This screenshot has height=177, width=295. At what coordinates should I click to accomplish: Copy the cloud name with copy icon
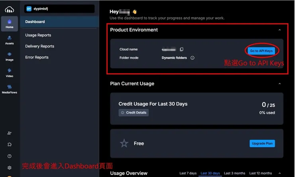[181, 49]
